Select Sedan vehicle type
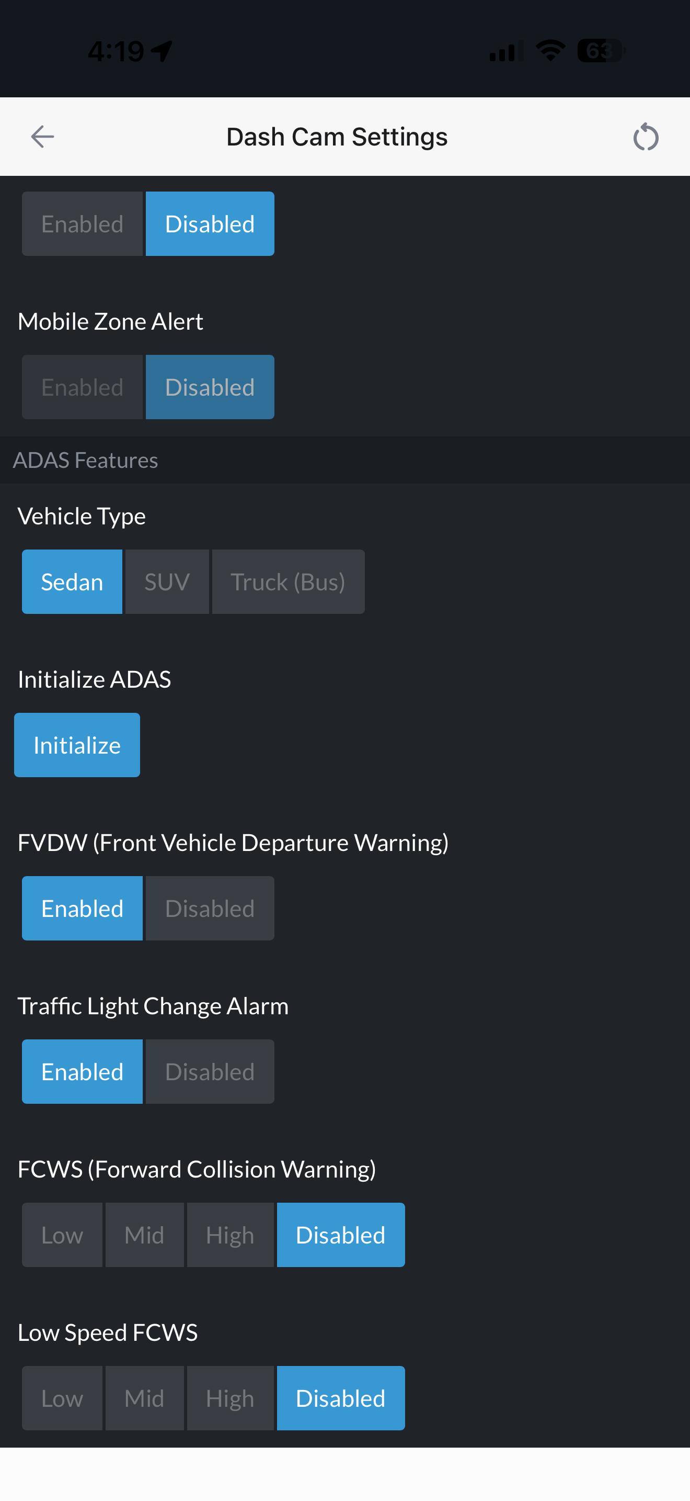This screenshot has height=1501, width=690. pyautogui.click(x=72, y=582)
